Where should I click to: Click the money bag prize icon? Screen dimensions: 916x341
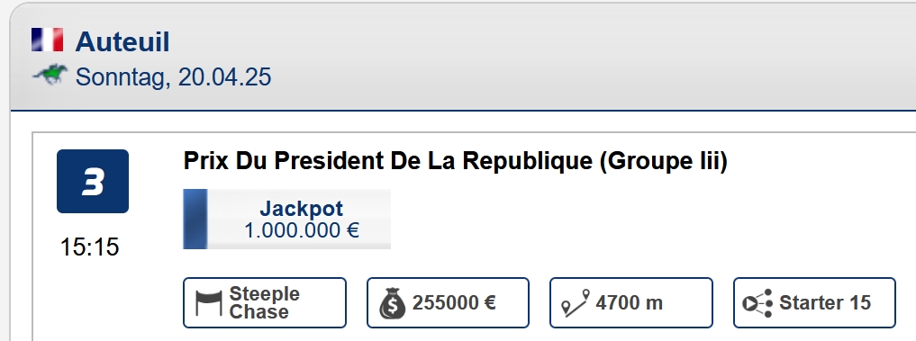pyautogui.click(x=392, y=303)
